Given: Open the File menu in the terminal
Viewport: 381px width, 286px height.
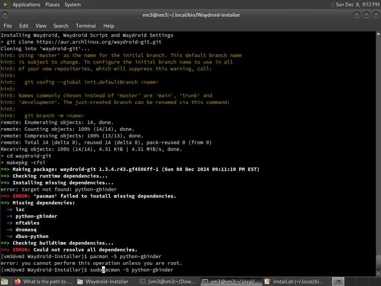Looking at the screenshot, I should pos(8,26).
